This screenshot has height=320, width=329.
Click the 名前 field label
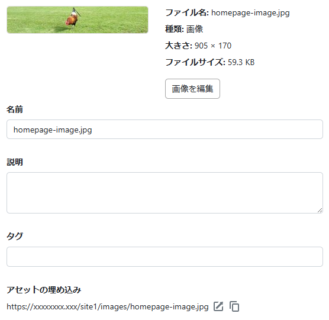pos(15,109)
